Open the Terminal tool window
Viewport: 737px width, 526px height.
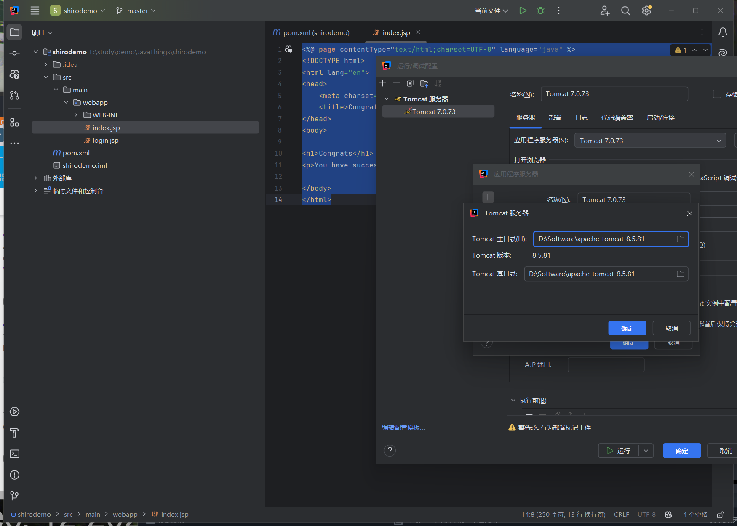click(x=14, y=454)
